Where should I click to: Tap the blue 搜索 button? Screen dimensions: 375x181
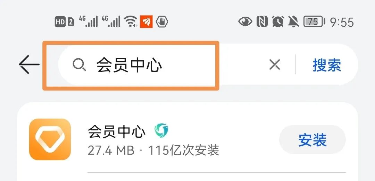click(327, 65)
